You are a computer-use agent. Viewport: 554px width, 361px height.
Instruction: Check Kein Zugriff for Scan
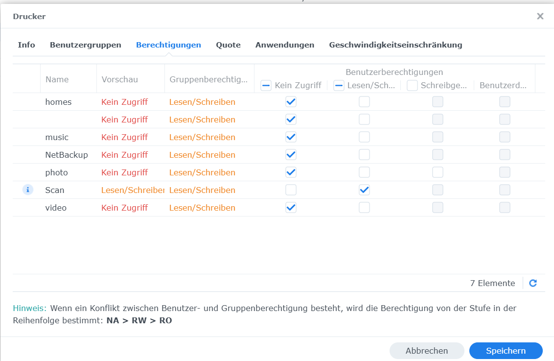291,190
